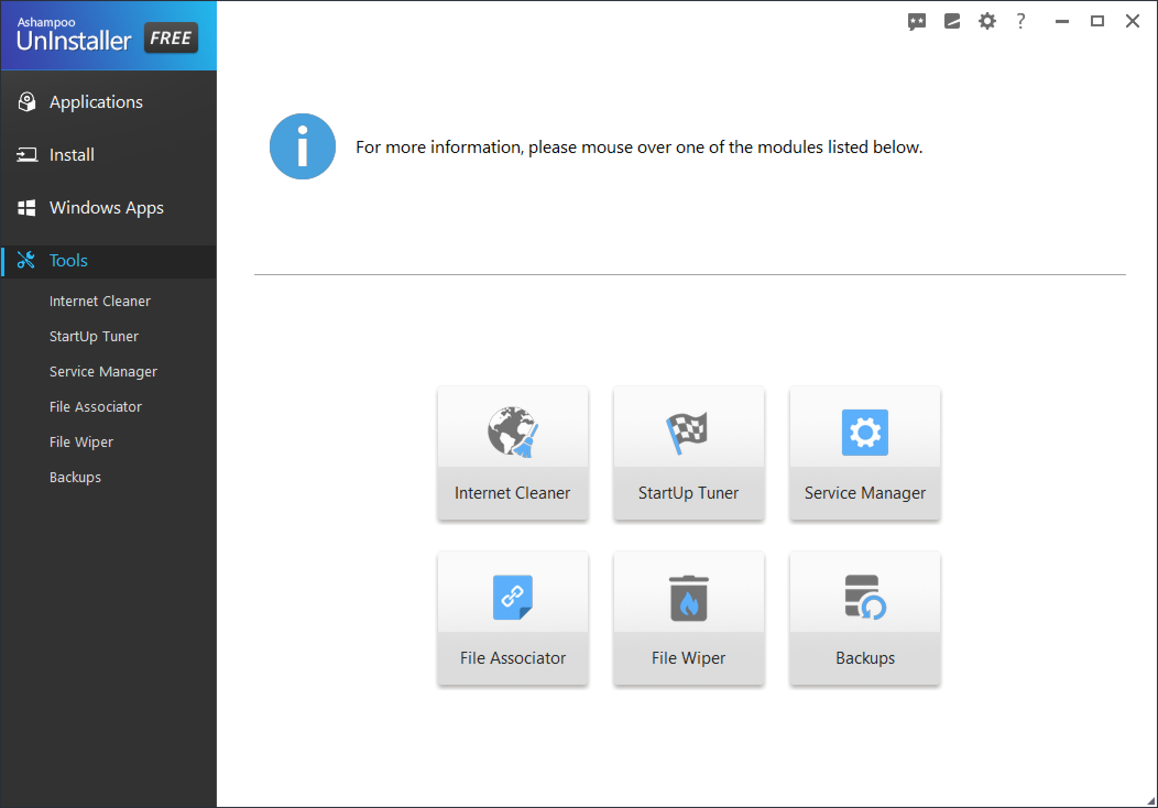Click the Ashampoo UnInstaller logo text
Viewport: 1158px width, 808px height.
[x=74, y=36]
